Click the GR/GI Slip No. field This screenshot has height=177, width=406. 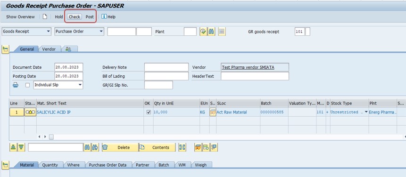tap(158, 85)
